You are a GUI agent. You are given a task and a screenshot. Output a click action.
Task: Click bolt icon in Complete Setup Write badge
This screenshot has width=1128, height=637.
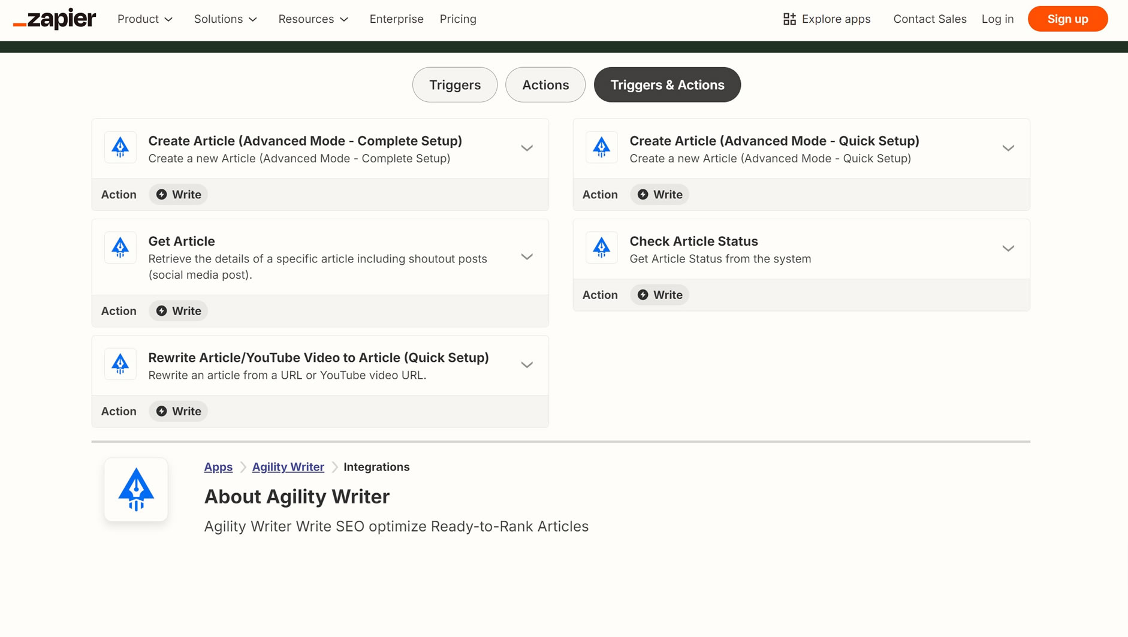pos(162,195)
